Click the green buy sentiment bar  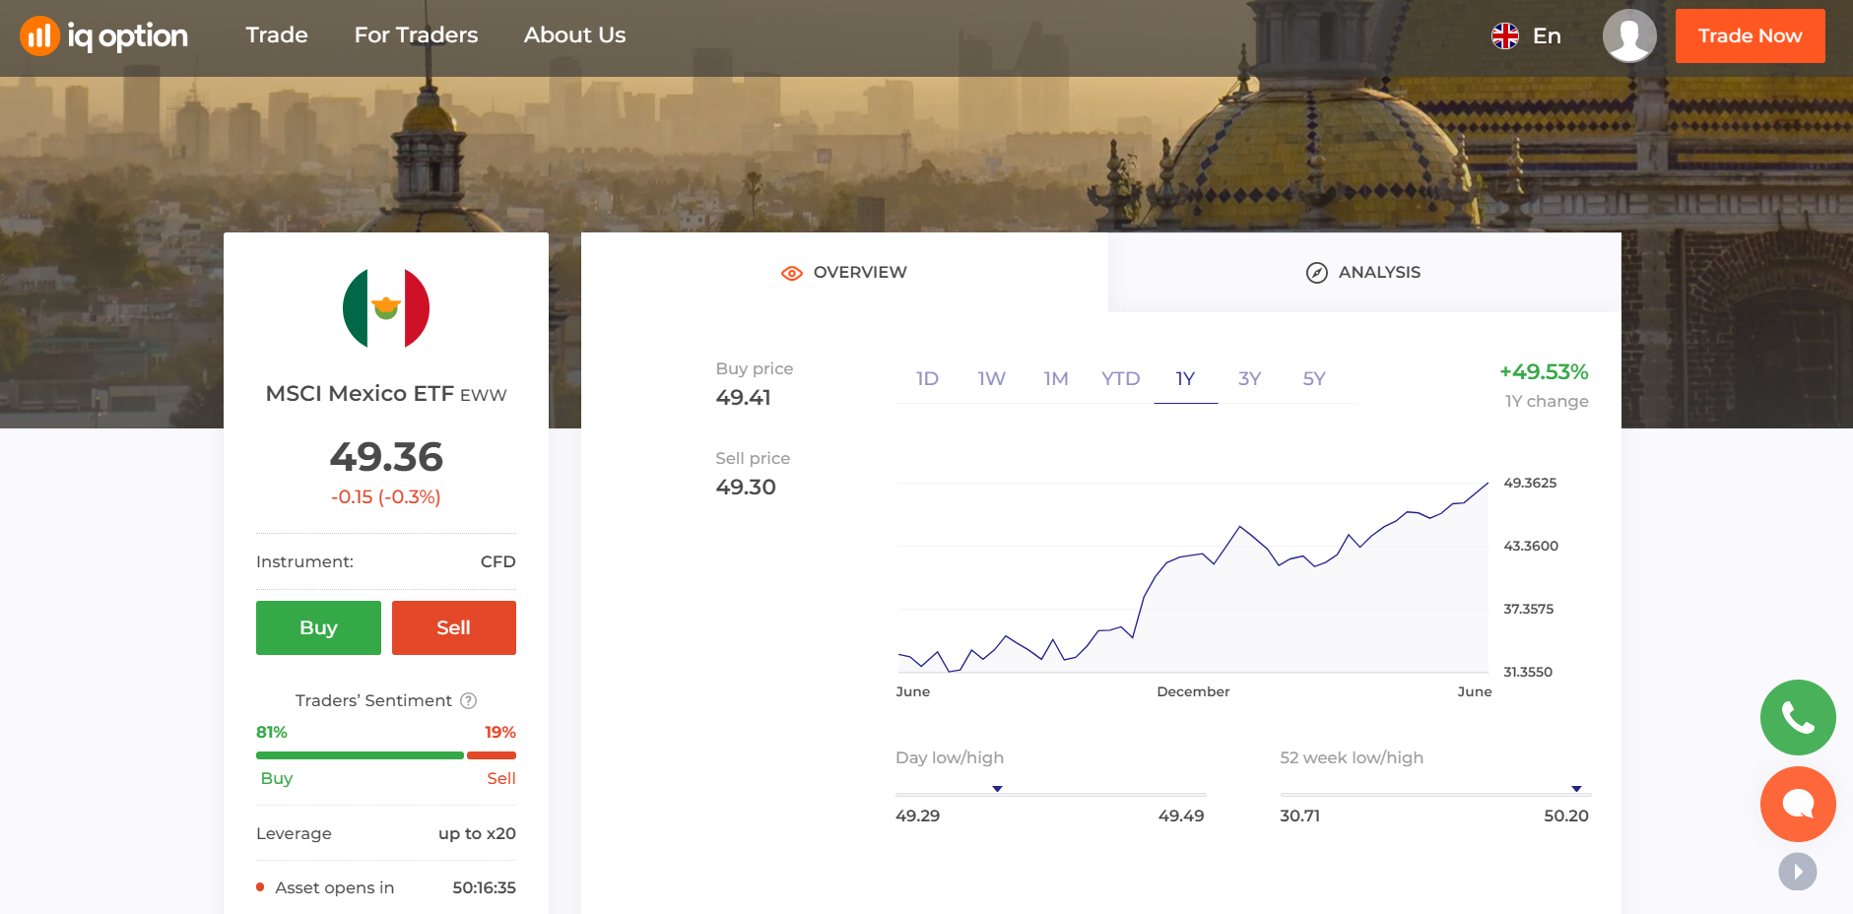tap(360, 755)
